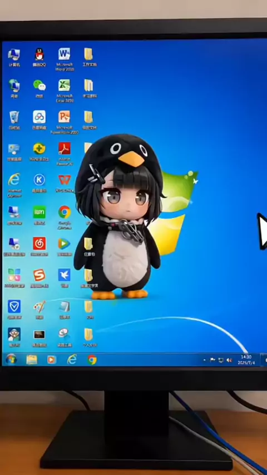267x475 pixels.
Task: Launch WeChat from the desktop
Action: tap(39, 86)
